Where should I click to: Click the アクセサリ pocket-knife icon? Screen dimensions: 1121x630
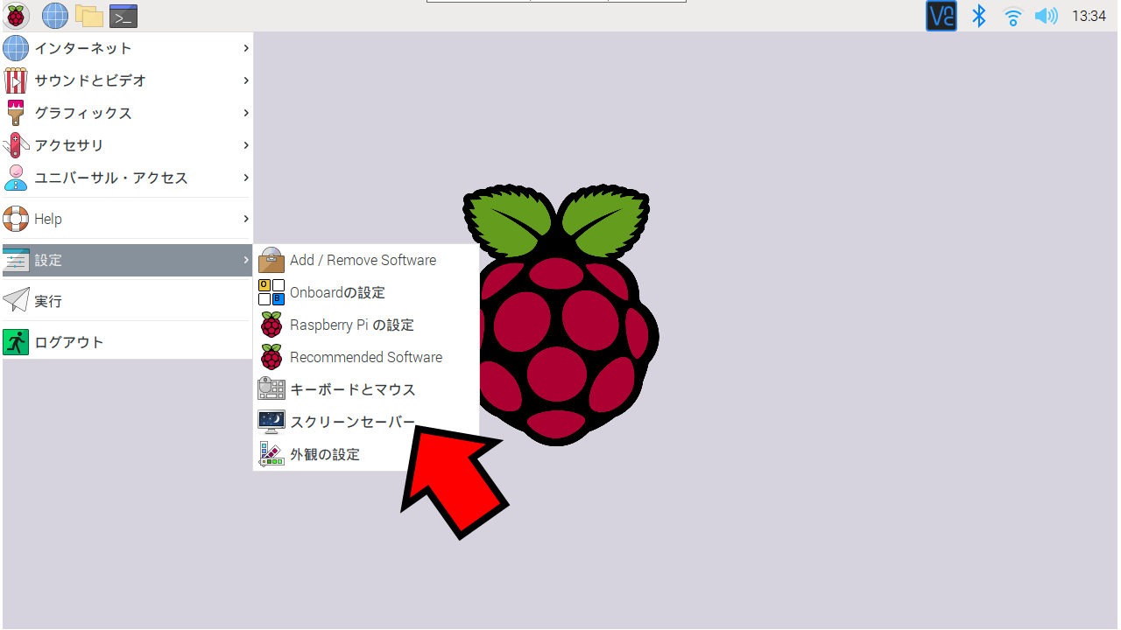(16, 145)
